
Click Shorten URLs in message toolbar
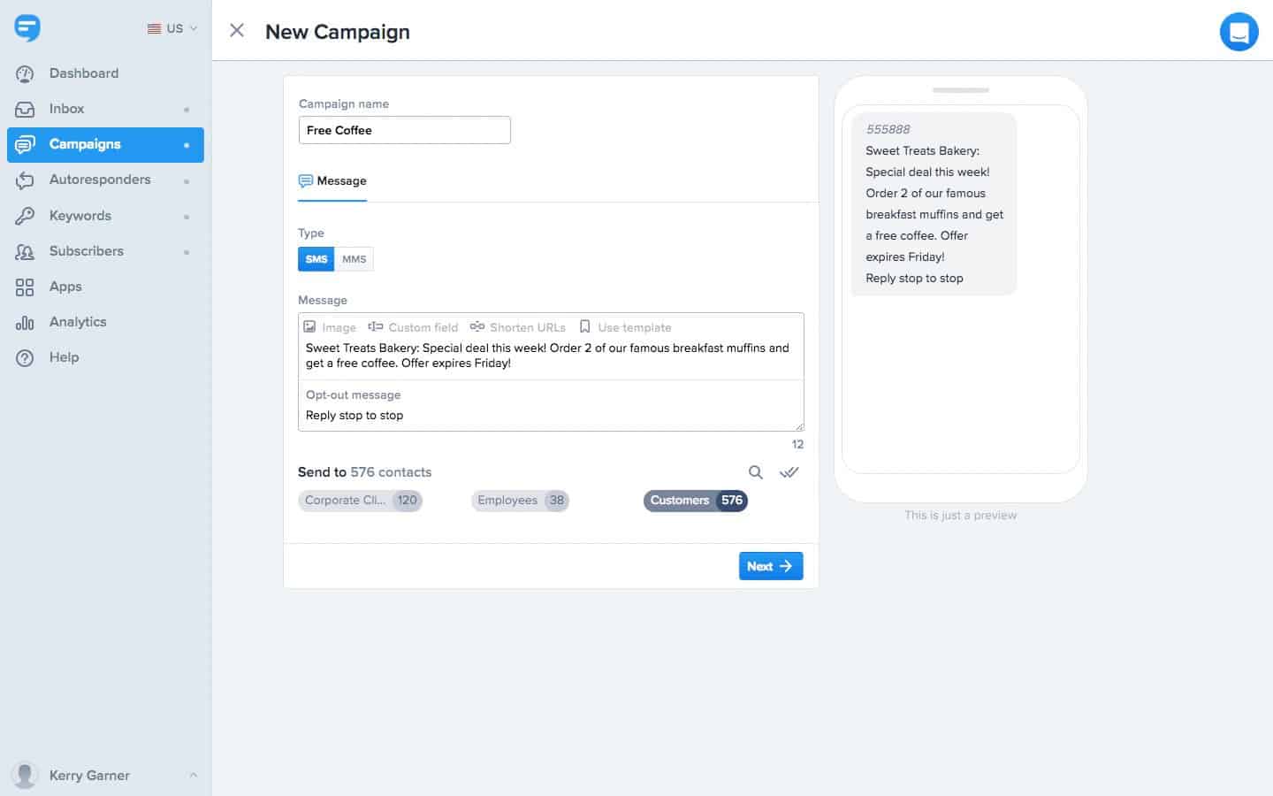pos(518,327)
